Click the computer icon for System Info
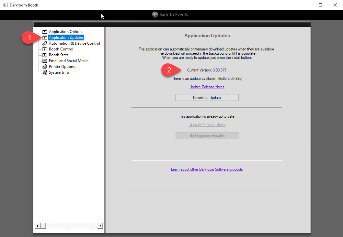The width and height of the screenshot is (343, 237). (x=45, y=72)
